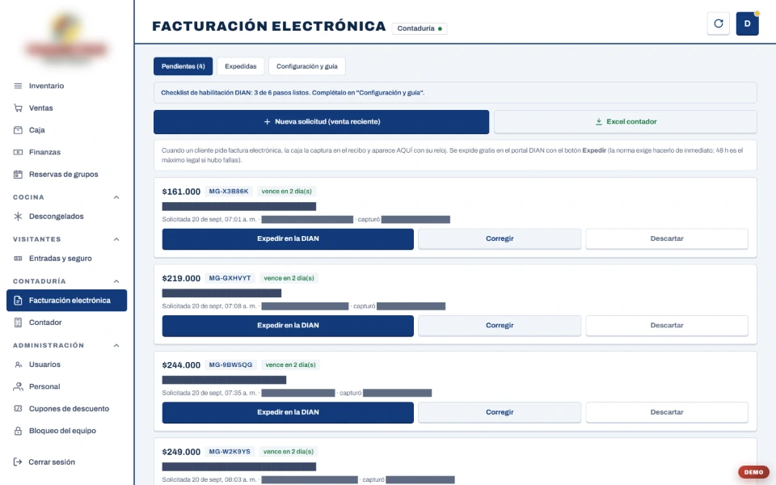Viewport: 776px width, 485px height.
Task: Click the Cupones de descuento coupon icon
Action: [x=18, y=409]
